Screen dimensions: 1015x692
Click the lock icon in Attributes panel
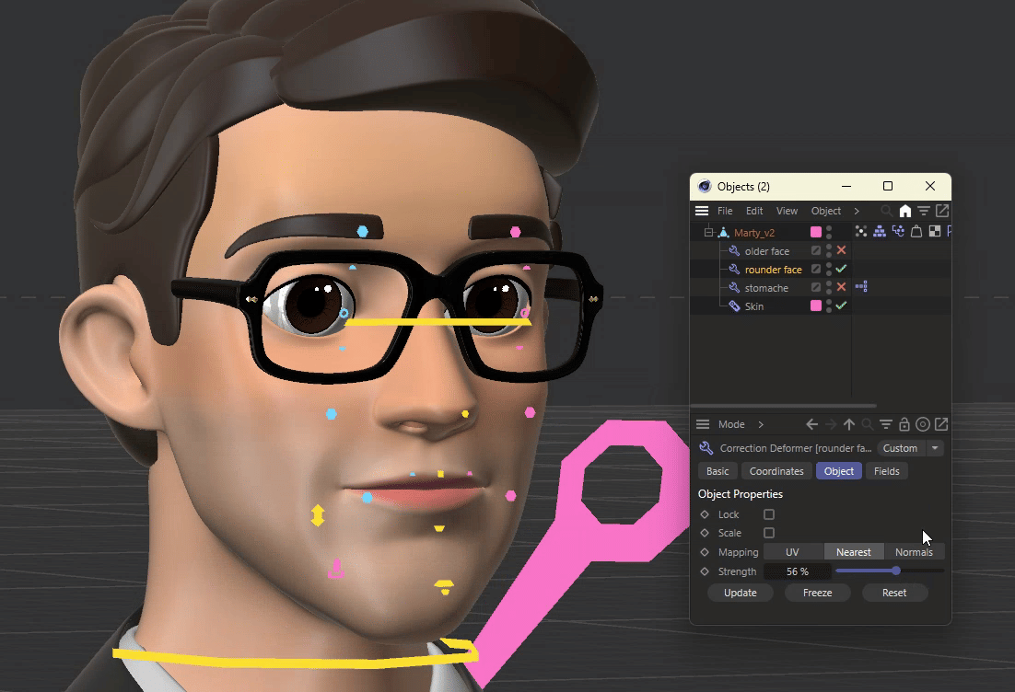(x=904, y=424)
